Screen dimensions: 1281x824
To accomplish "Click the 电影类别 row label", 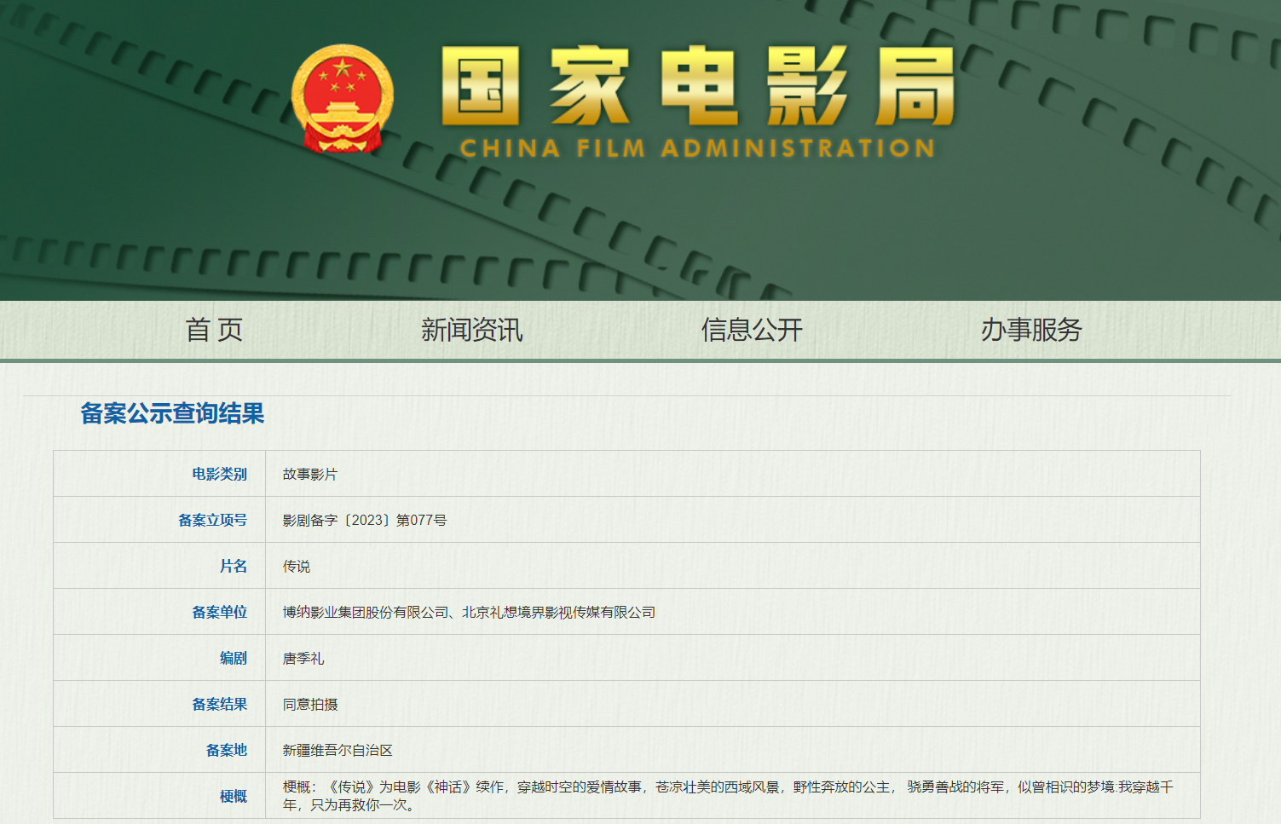I will click(x=219, y=474).
